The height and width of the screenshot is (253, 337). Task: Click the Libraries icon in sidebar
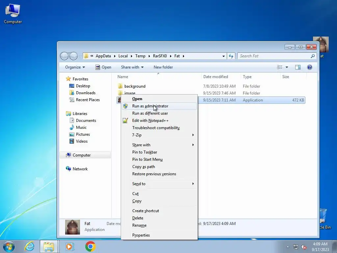coord(68,114)
